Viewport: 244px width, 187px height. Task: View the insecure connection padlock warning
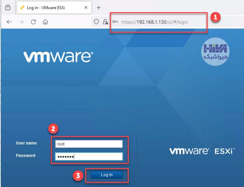[105, 22]
